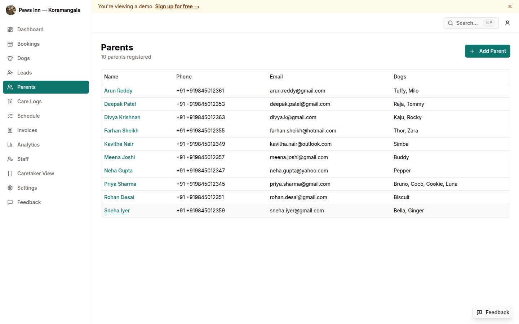Open Priya Sharma's parent record

tap(120, 184)
